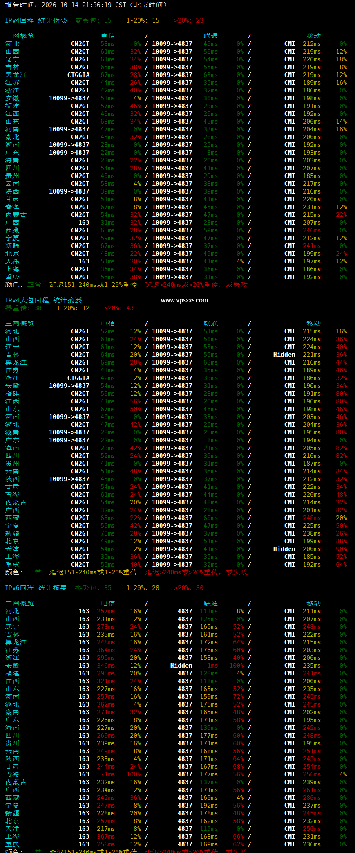Select the 'IPv4回程 统计摘要' section heading
The height and width of the screenshot is (853, 355).
click(36, 20)
